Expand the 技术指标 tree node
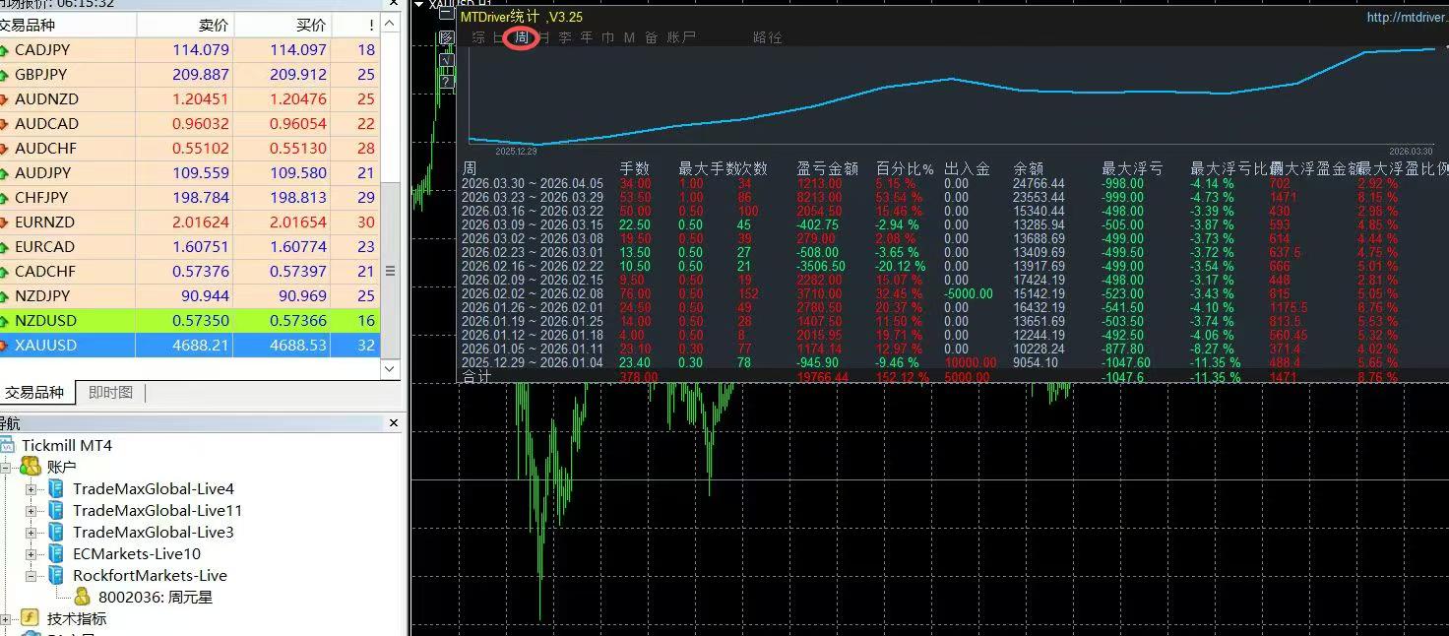1449x636 pixels. 5,619
